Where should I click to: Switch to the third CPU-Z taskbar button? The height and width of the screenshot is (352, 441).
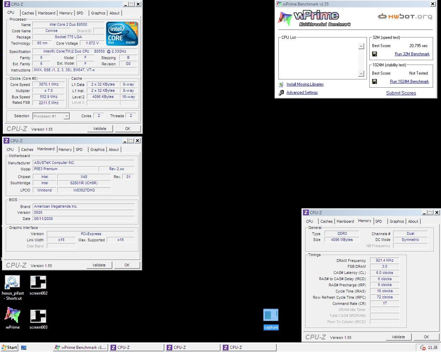249,348
